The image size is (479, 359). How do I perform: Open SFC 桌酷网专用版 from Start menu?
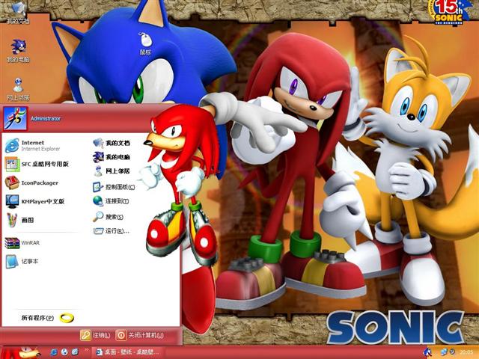tap(37, 164)
